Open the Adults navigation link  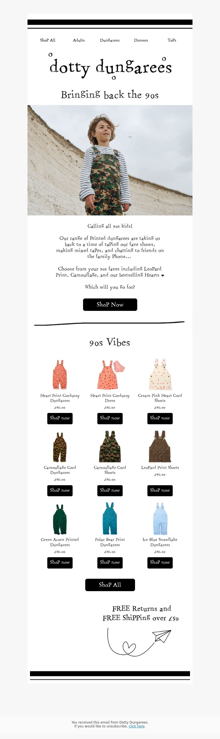79,40
